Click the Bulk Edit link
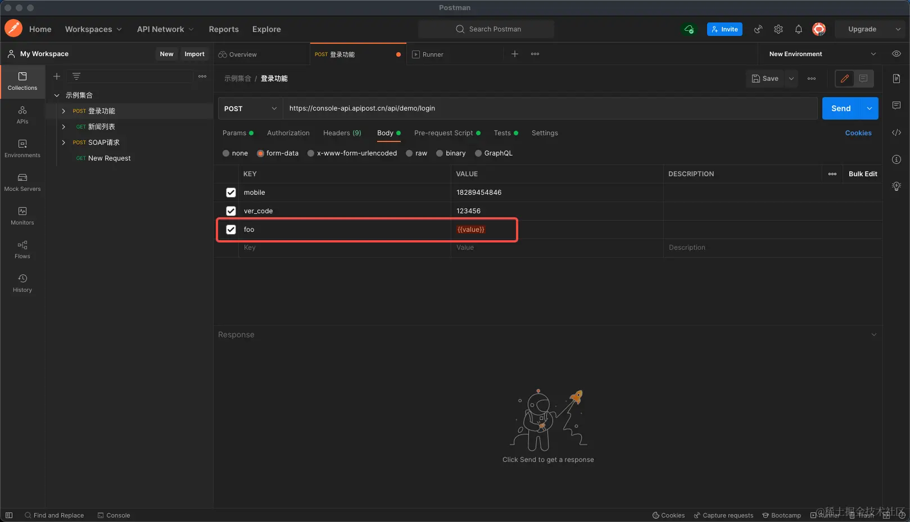Image resolution: width=910 pixels, height=522 pixels. pos(863,174)
